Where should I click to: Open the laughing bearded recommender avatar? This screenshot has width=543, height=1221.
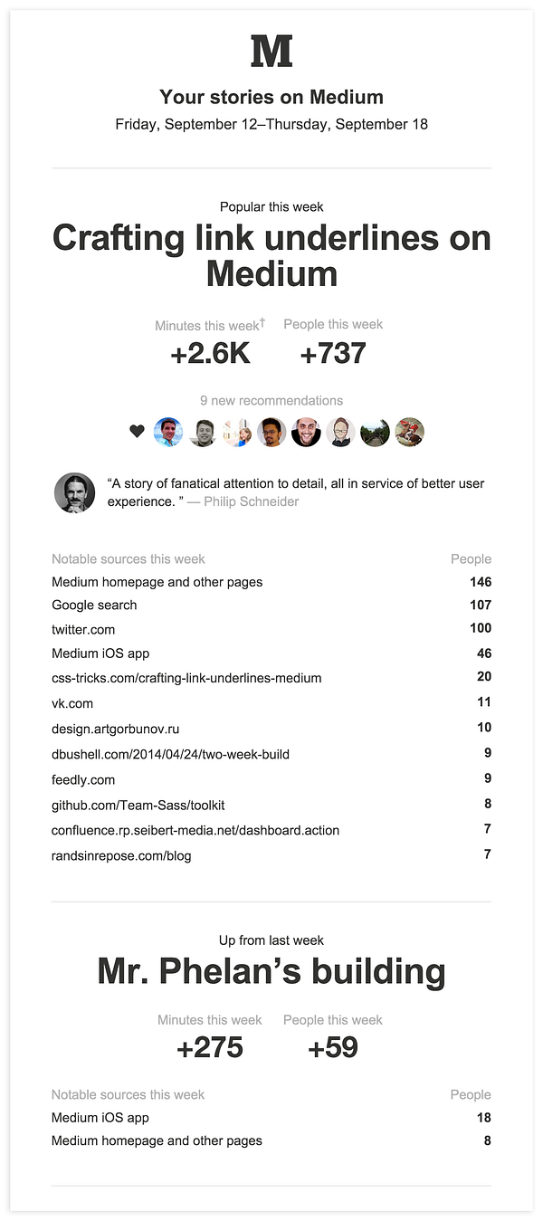(306, 432)
